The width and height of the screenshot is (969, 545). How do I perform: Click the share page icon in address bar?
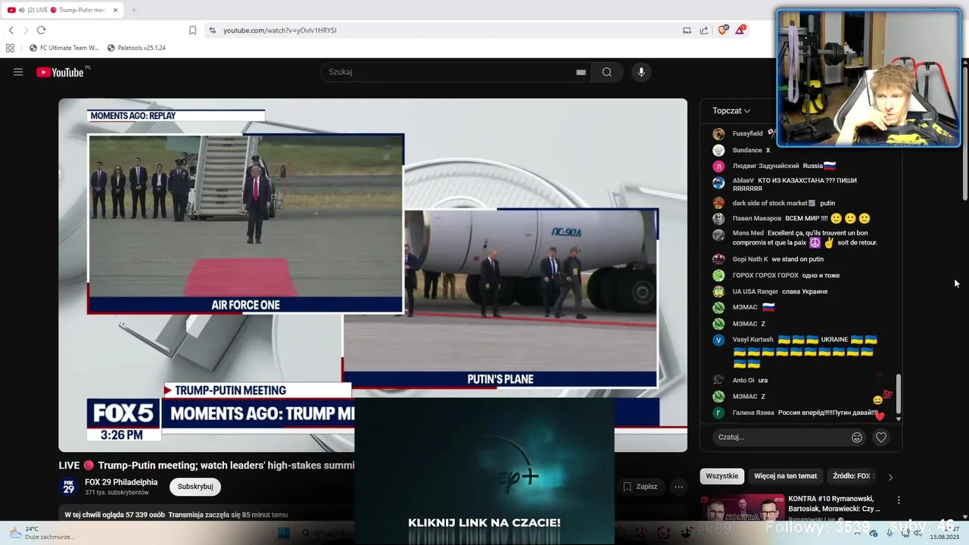click(704, 30)
